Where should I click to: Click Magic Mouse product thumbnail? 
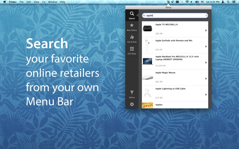pos(147,77)
